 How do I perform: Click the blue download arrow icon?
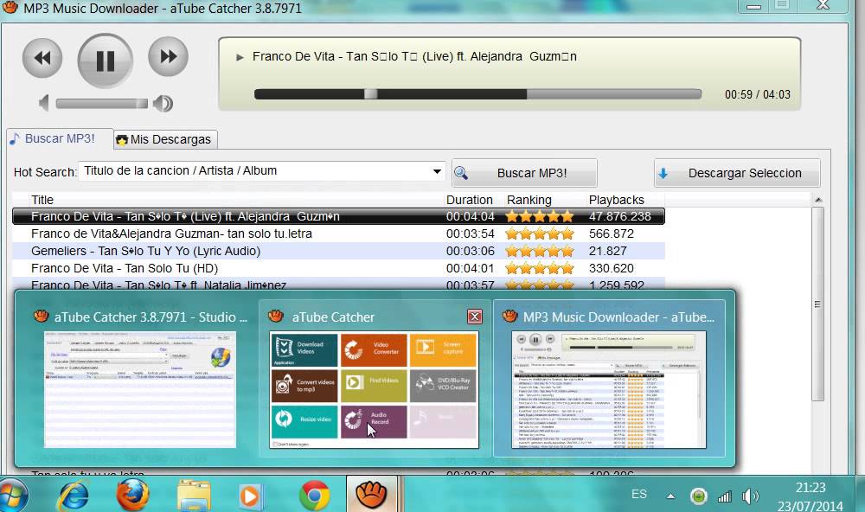[x=663, y=173]
